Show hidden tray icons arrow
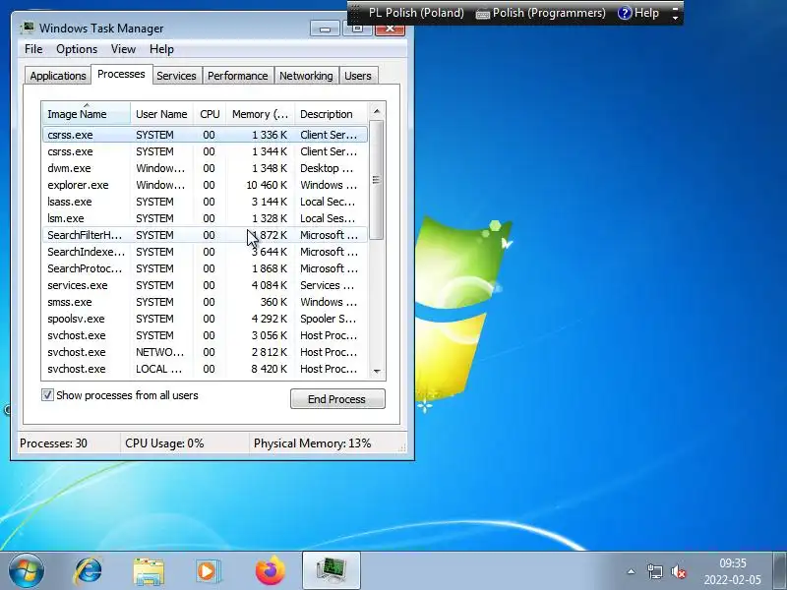This screenshot has height=590, width=787. click(x=631, y=571)
